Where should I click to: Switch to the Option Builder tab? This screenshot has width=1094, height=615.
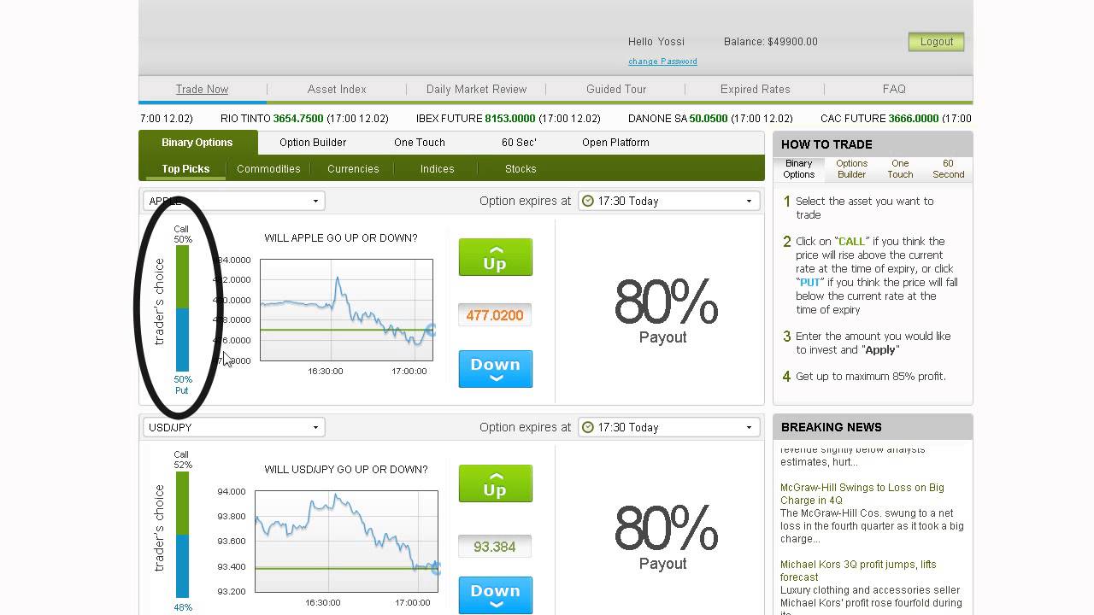[x=313, y=143]
